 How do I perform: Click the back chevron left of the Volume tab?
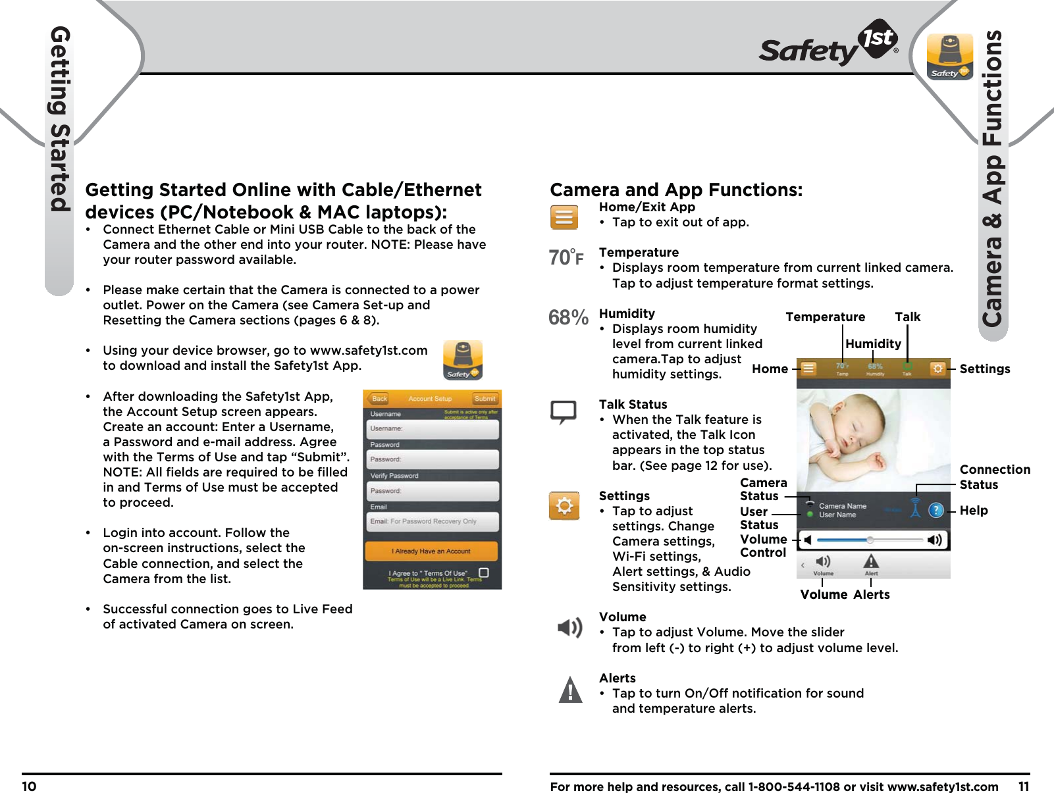[x=803, y=565]
